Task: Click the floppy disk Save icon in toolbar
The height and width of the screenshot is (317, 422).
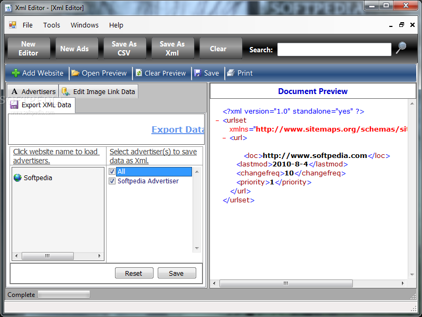Action: click(x=198, y=73)
